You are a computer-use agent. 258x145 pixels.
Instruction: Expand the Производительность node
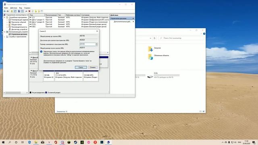click(7, 27)
